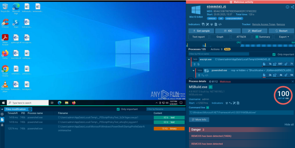Viewport: 295px width, 148px height.
Task: Open the network activity globe icon in left sidebar
Action: point(2,114)
